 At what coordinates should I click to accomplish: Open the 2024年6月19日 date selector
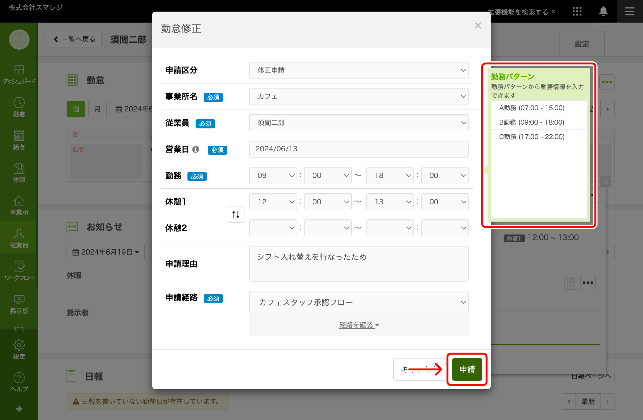pos(105,252)
